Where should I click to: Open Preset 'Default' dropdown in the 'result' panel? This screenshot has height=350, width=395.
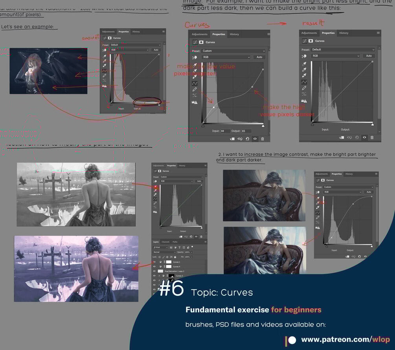[343, 49]
